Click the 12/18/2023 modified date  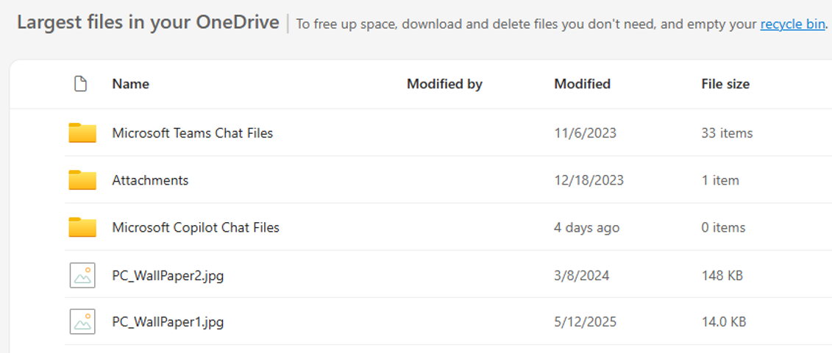[589, 180]
